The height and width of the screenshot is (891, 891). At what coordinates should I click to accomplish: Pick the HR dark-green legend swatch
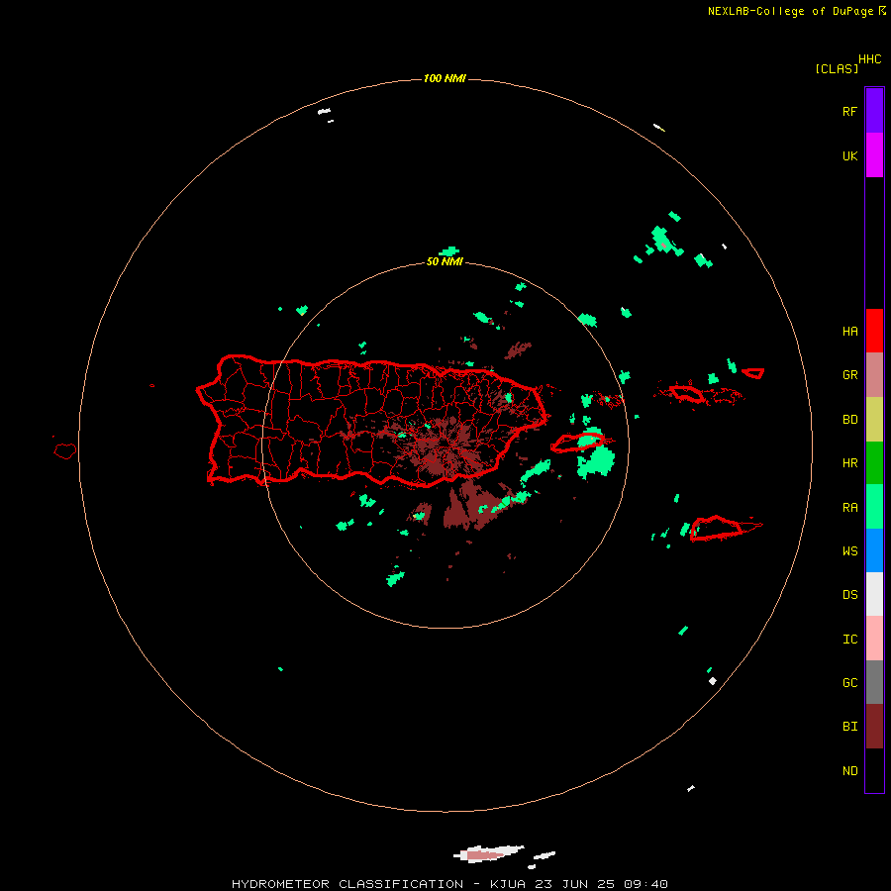point(874,463)
